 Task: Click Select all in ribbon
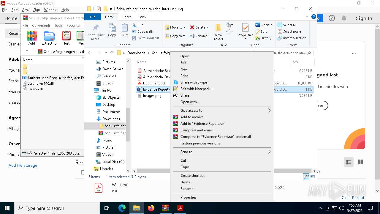(x=287, y=25)
